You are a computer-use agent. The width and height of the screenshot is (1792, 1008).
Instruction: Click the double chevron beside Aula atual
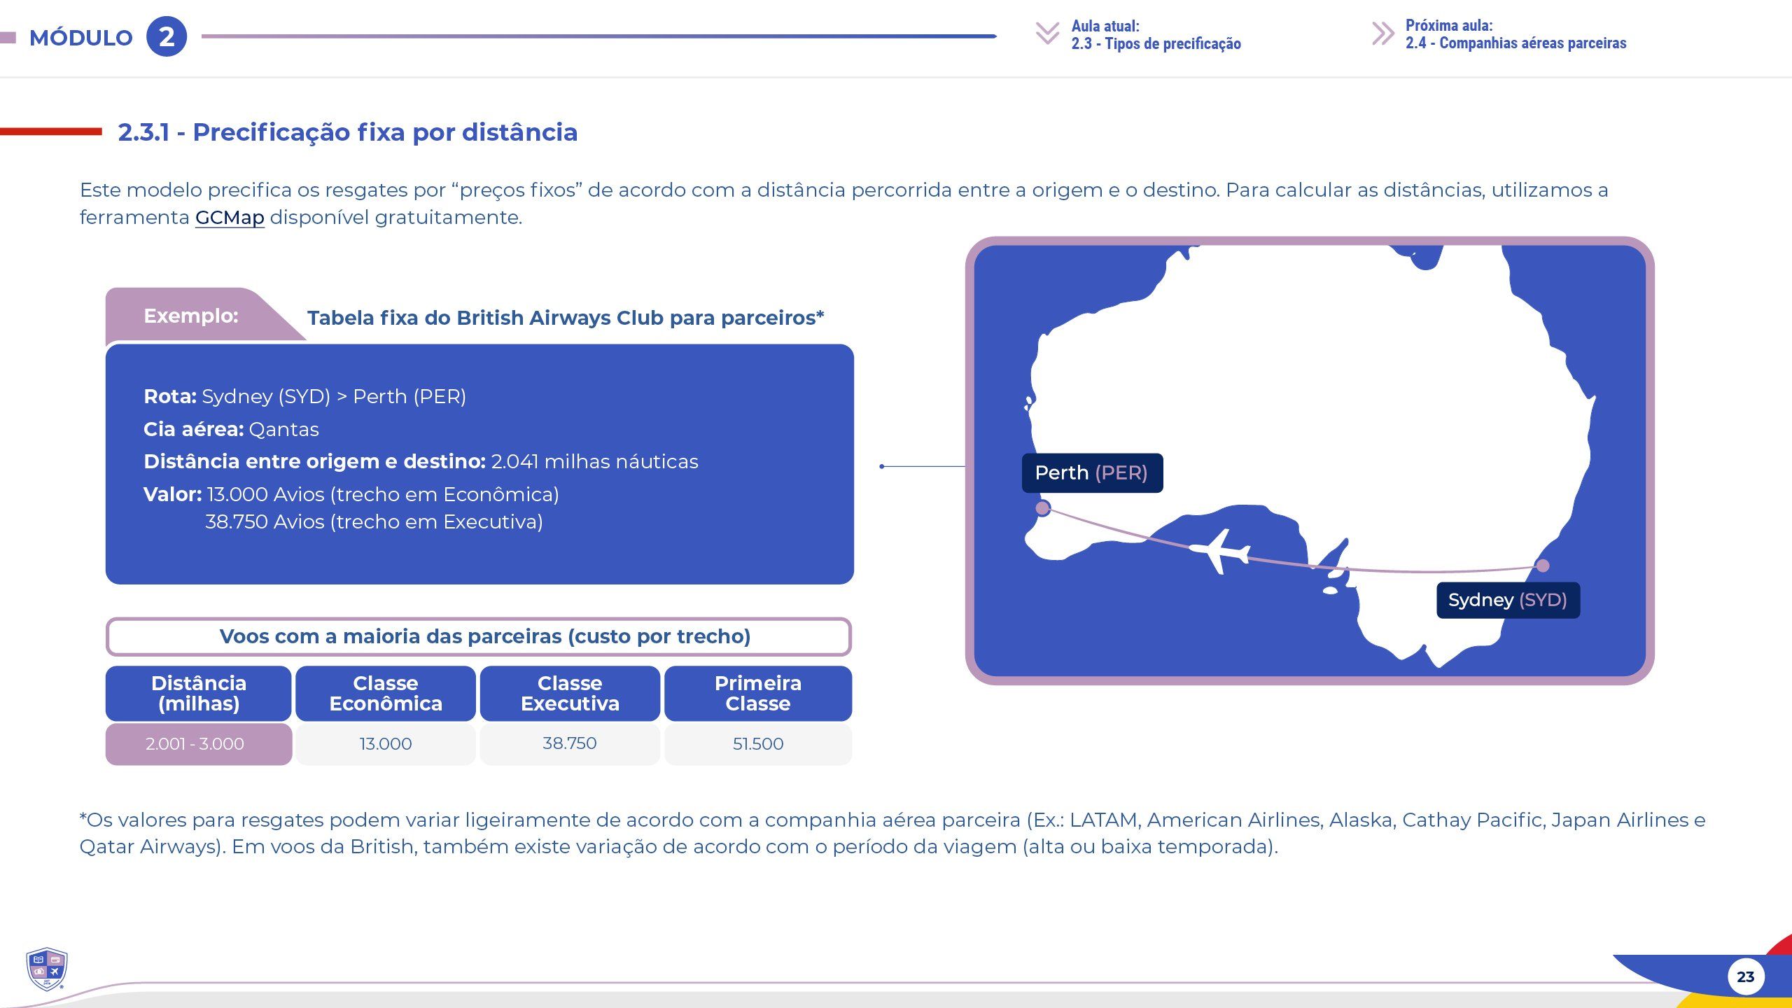(x=1047, y=33)
